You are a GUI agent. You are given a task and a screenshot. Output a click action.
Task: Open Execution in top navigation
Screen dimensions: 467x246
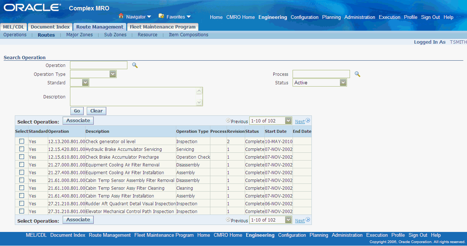[x=390, y=17]
